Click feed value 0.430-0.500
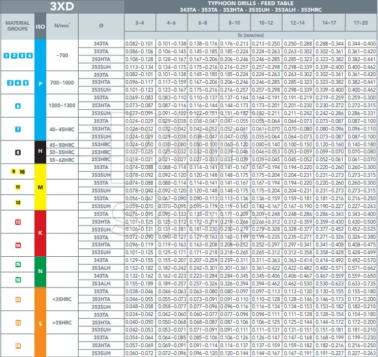 [362, 222]
